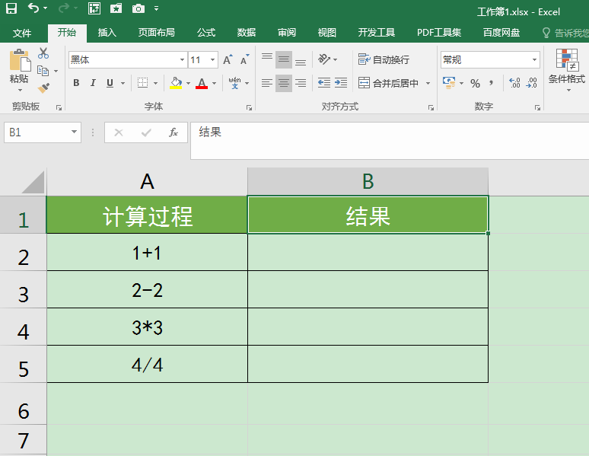589x456 pixels.
Task: Center text horizontally
Action: (284, 83)
